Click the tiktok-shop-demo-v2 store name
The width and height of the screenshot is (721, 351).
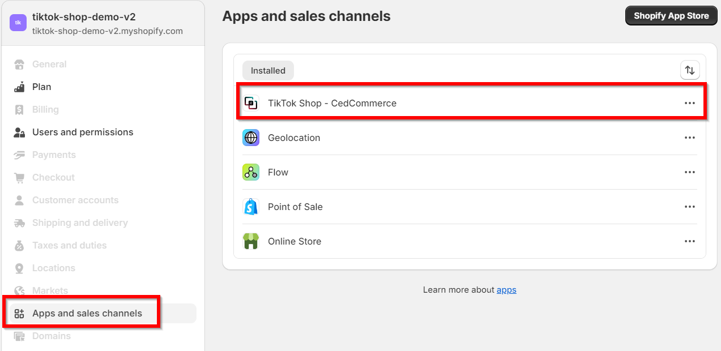tap(84, 17)
